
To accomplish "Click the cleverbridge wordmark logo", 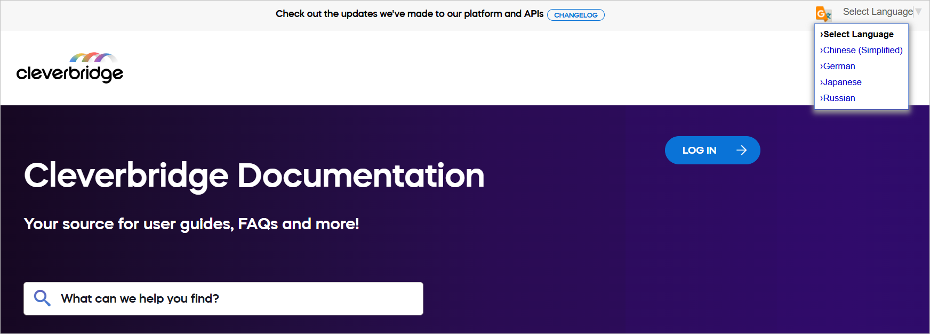I will point(70,73).
